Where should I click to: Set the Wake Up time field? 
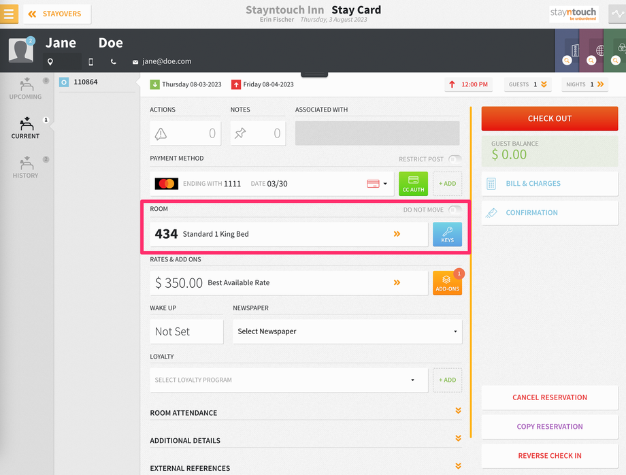pos(186,331)
